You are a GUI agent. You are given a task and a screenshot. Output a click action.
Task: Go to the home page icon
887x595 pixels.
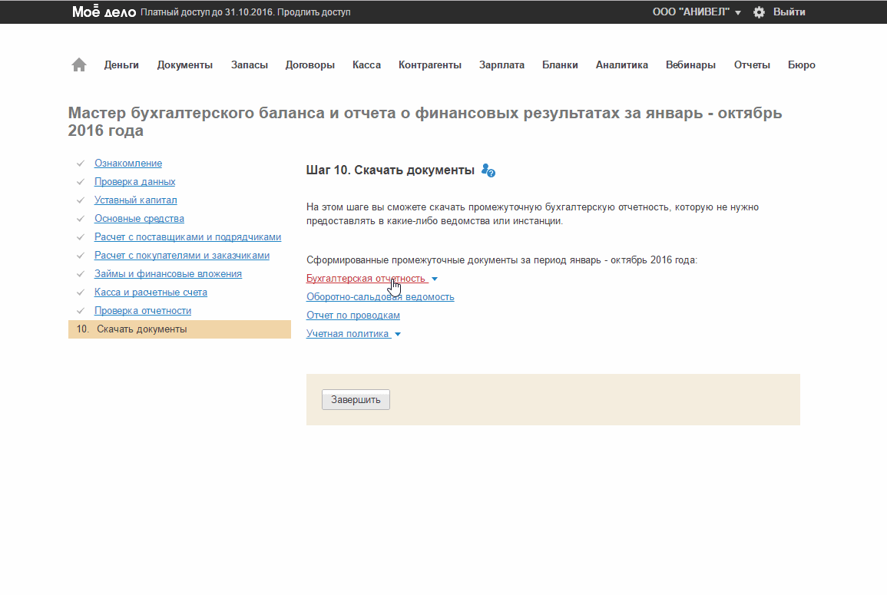click(x=79, y=65)
